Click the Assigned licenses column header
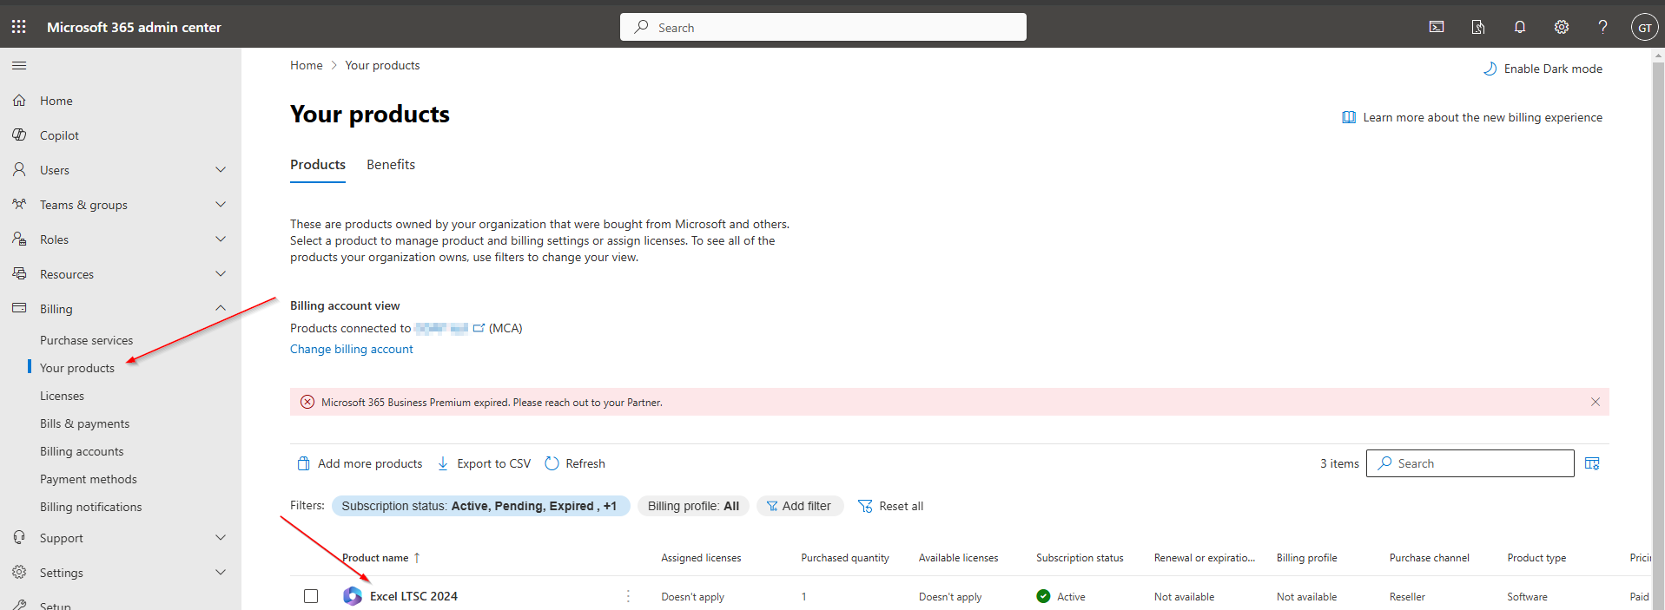Screen dimensions: 1665x610 point(701,558)
